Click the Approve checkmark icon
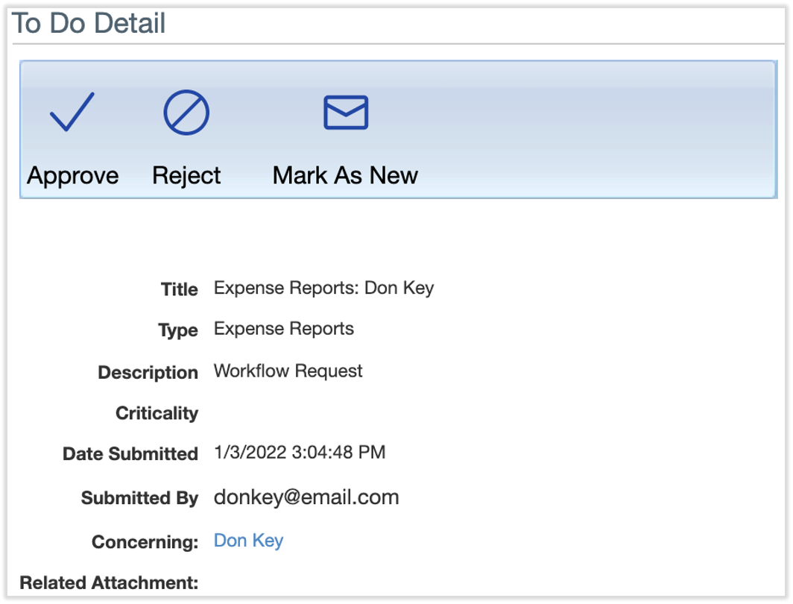Image resolution: width=793 pixels, height=604 pixels. coord(72,113)
